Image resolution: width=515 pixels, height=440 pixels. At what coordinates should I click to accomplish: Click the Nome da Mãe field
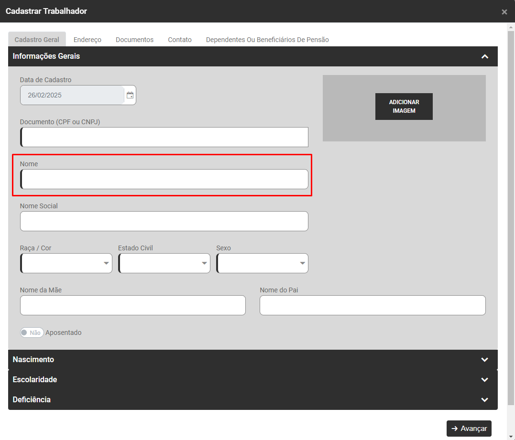(x=133, y=305)
